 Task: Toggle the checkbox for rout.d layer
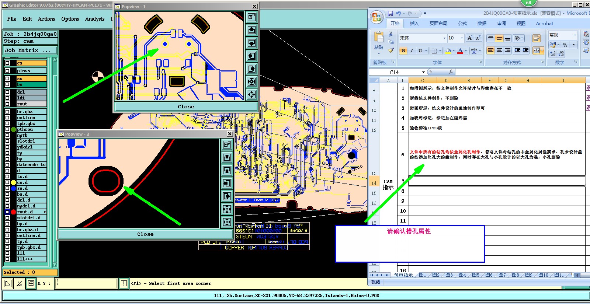(7, 212)
